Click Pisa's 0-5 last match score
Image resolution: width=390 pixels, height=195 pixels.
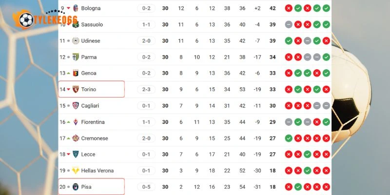pyautogui.click(x=146, y=187)
